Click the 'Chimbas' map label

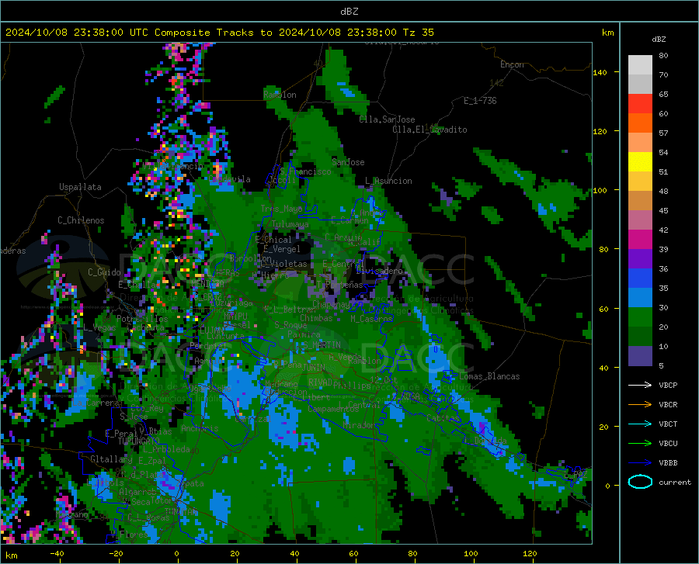pyautogui.click(x=316, y=318)
